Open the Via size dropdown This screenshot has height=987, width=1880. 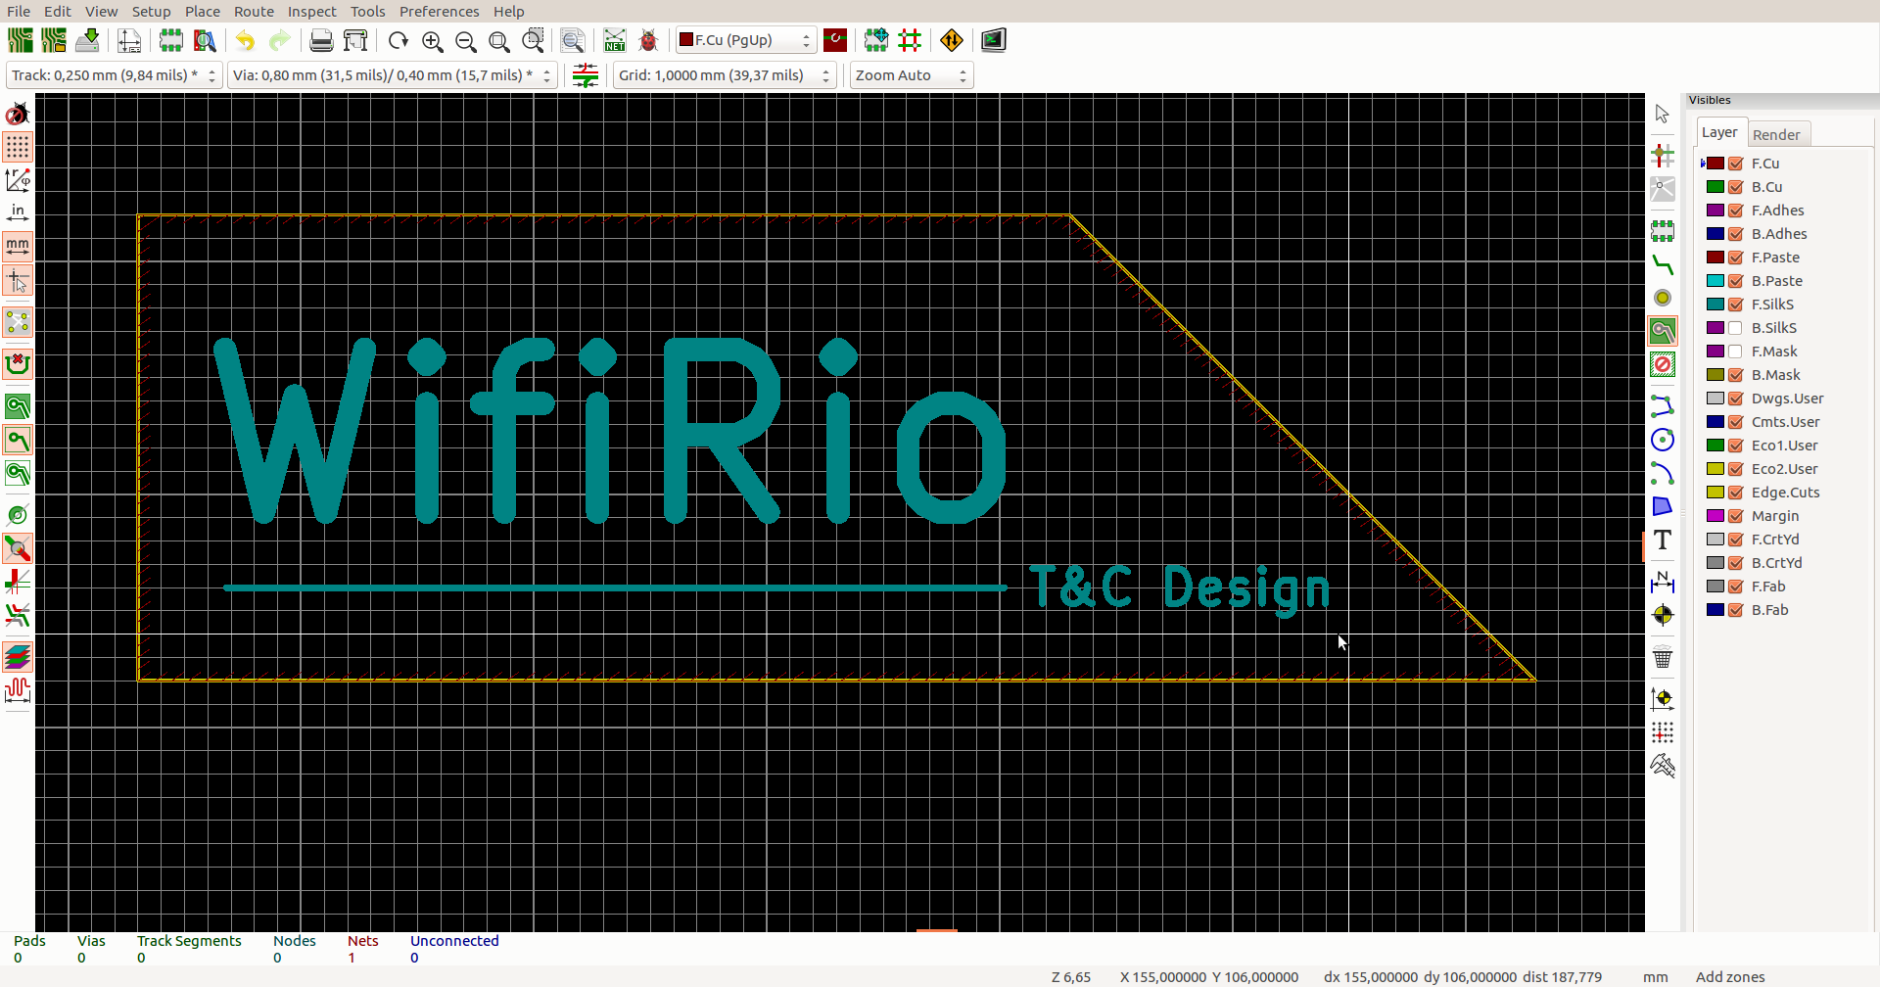[392, 75]
